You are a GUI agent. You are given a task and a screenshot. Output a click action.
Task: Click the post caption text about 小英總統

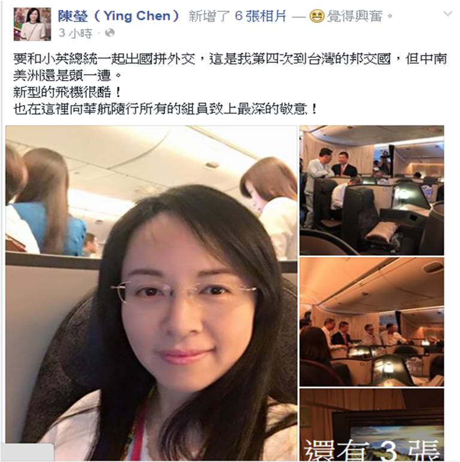[x=230, y=59]
